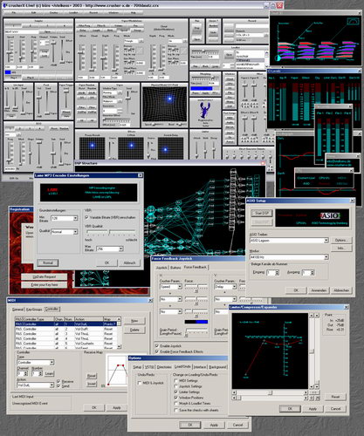The width and height of the screenshot is (364, 436).
Task: Adjust the VBR Qualität slider
Action: 111,232
